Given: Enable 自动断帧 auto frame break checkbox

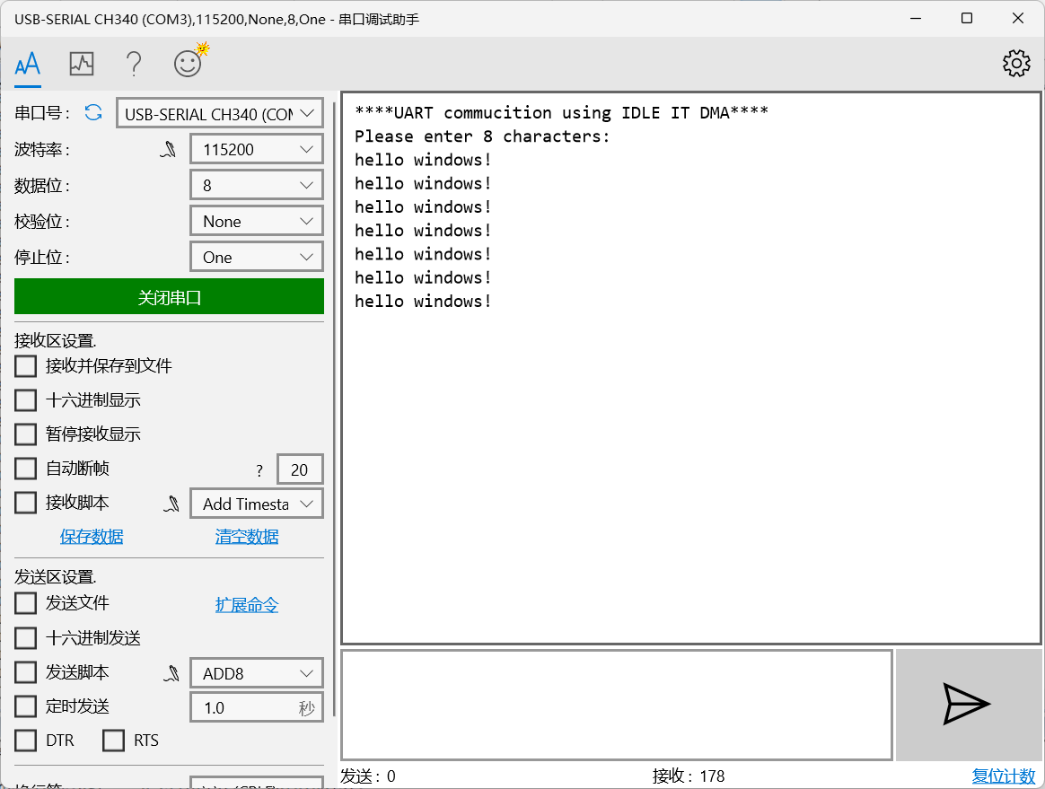Looking at the screenshot, I should point(25,469).
